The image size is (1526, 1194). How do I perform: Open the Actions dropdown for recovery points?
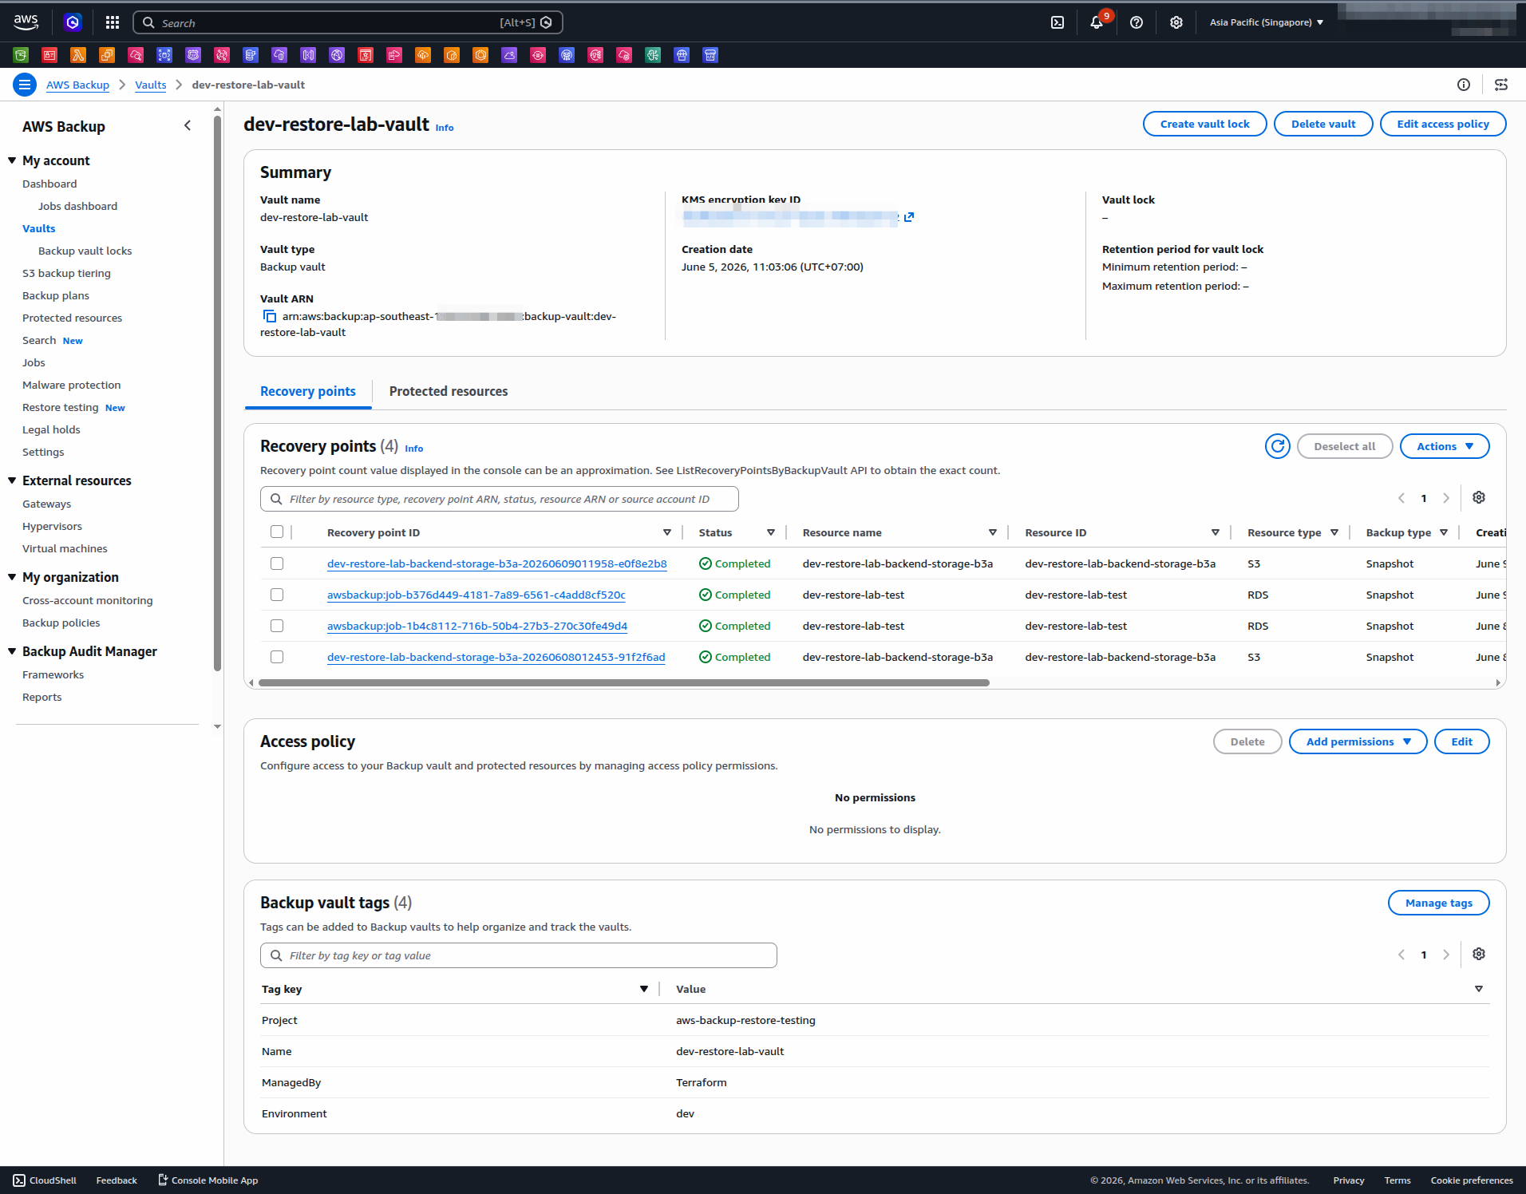(x=1445, y=446)
